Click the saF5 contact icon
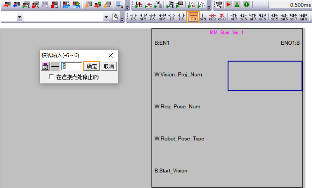This screenshot has height=188, width=312. click(x=274, y=17)
